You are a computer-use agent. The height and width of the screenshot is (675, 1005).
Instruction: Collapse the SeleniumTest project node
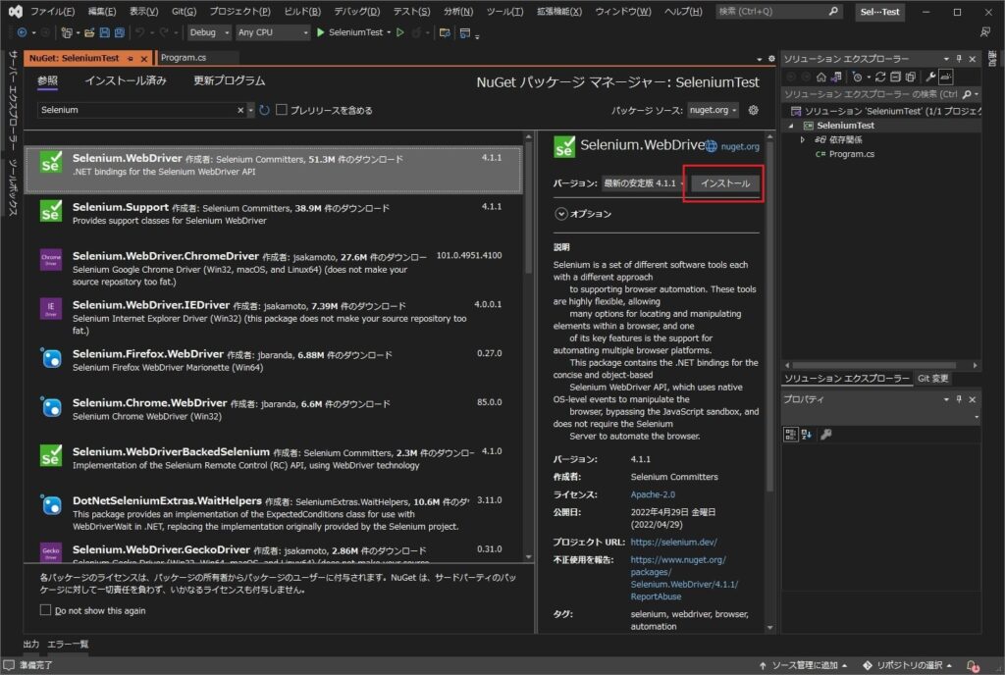tap(791, 126)
